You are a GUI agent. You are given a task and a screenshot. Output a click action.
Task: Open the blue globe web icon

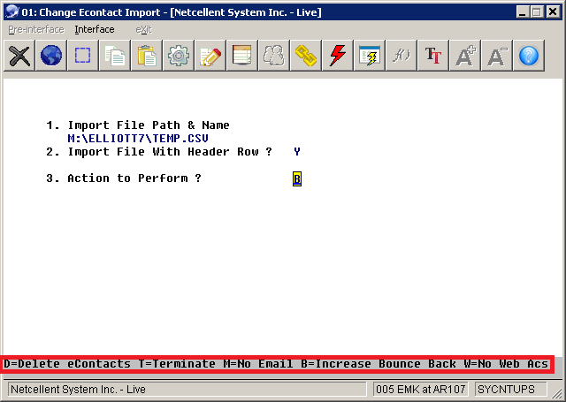(x=51, y=56)
